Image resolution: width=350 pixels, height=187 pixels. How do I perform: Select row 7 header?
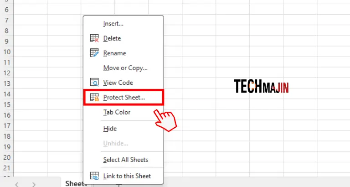[x=7, y=21]
